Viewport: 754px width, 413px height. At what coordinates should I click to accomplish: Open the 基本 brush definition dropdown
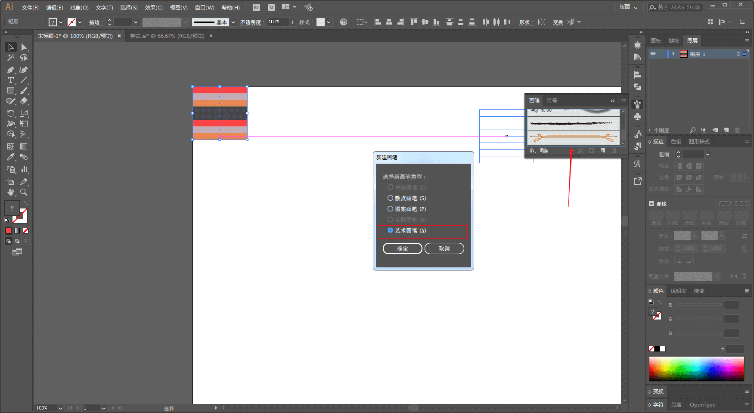(233, 22)
